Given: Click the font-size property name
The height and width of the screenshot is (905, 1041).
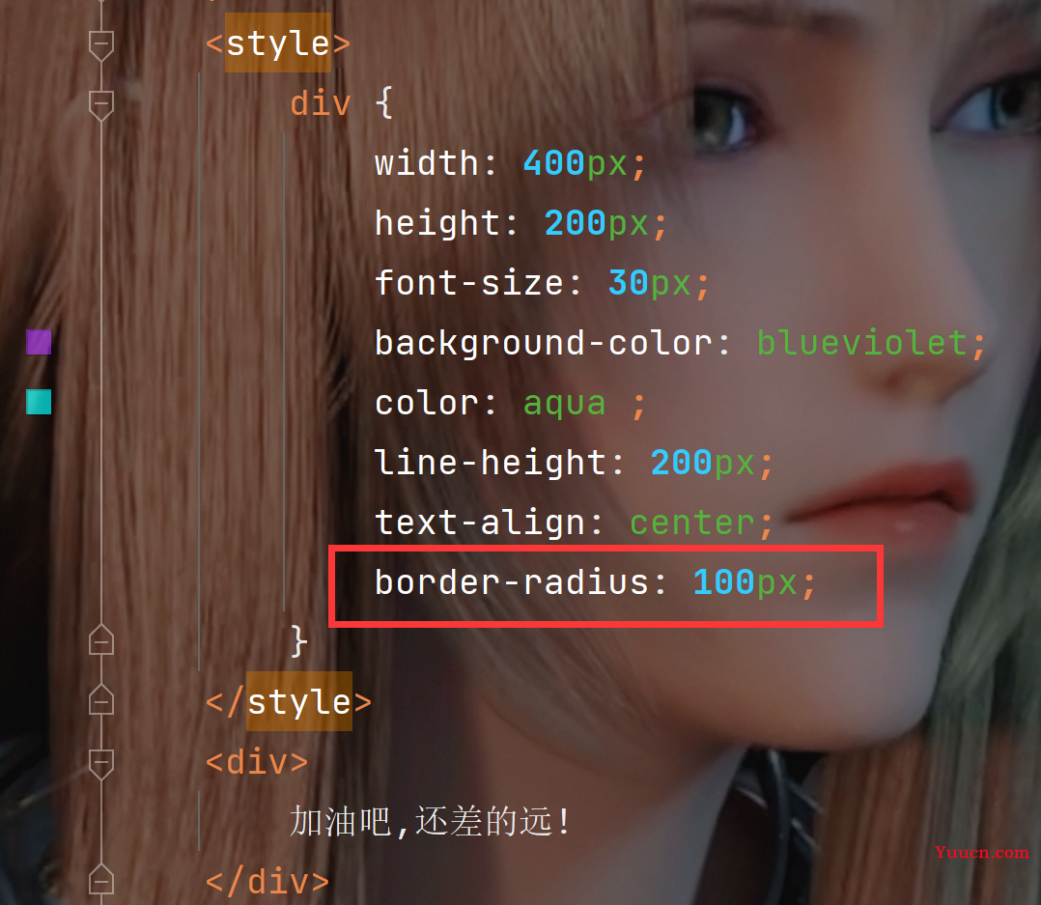Looking at the screenshot, I should 468,284.
